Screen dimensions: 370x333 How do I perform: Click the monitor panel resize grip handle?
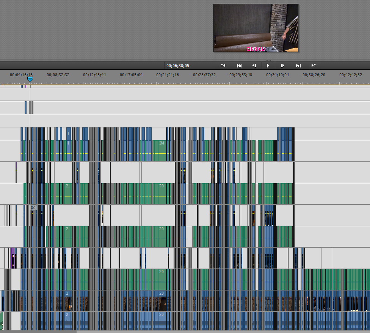(268, 60)
